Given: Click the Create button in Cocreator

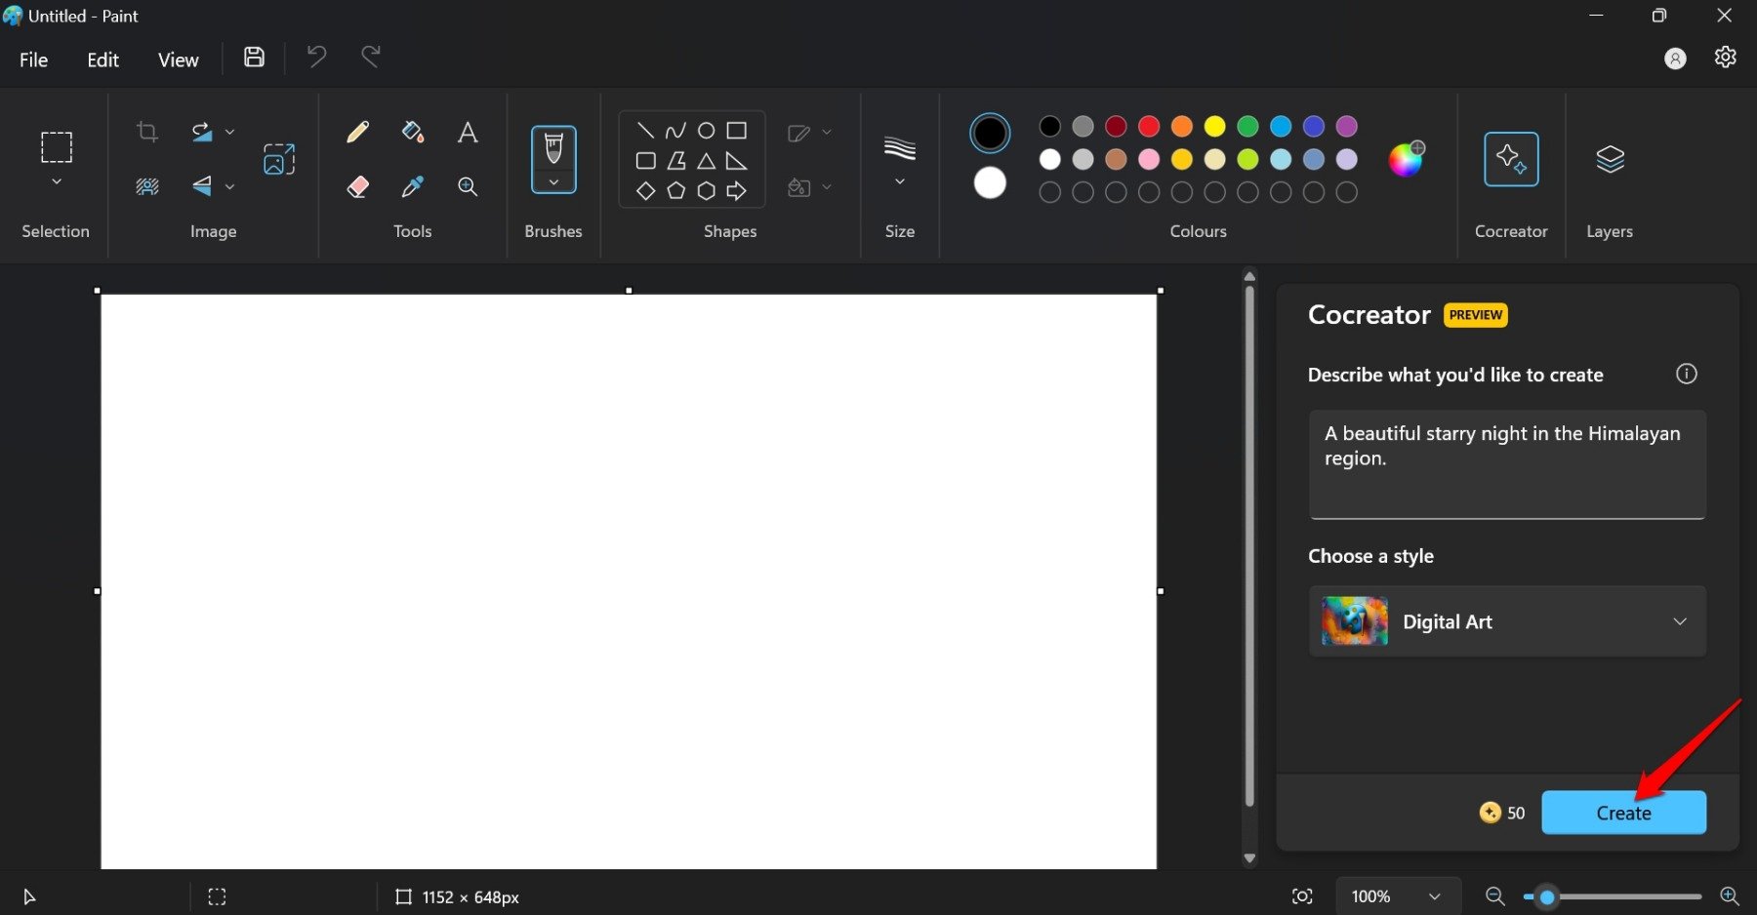Looking at the screenshot, I should click(x=1623, y=812).
